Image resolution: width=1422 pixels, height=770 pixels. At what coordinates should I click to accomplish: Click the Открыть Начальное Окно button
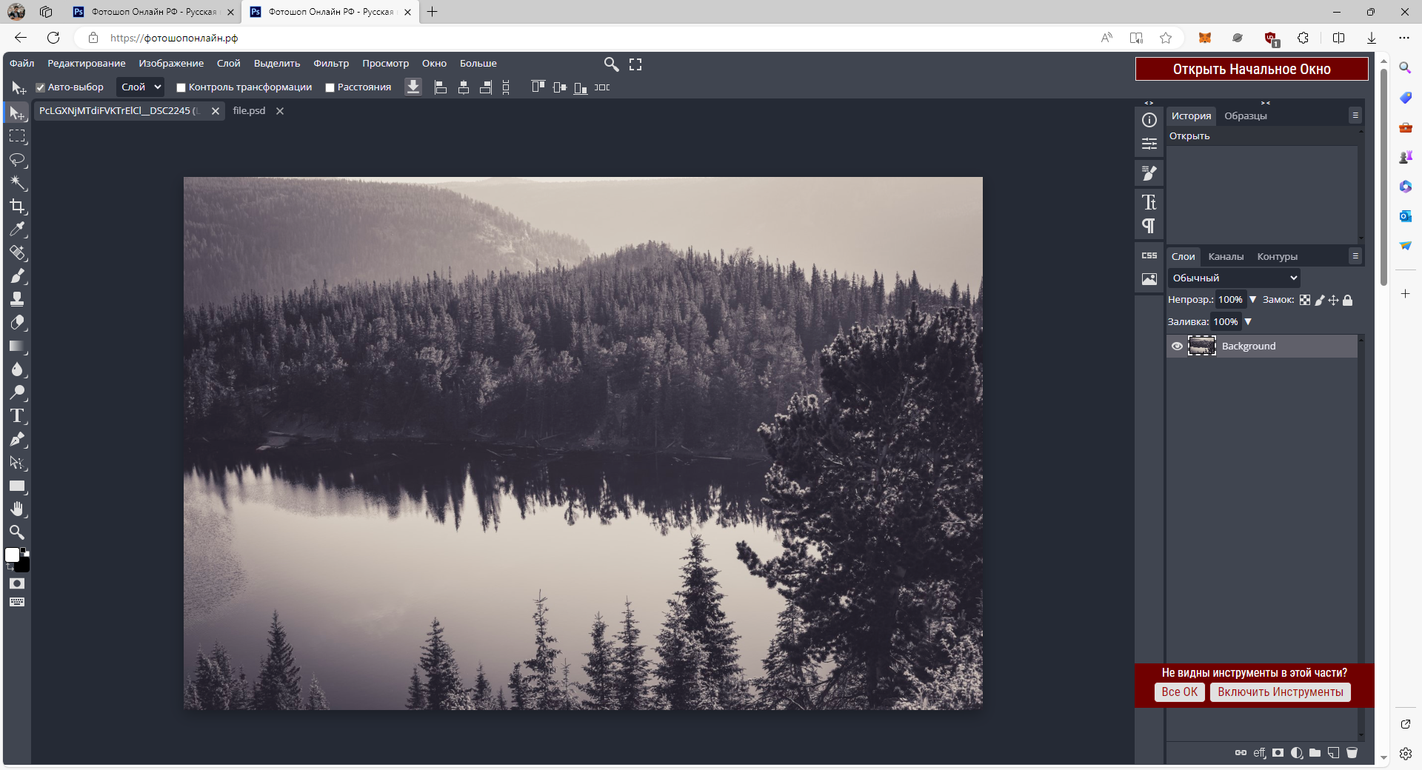point(1251,69)
